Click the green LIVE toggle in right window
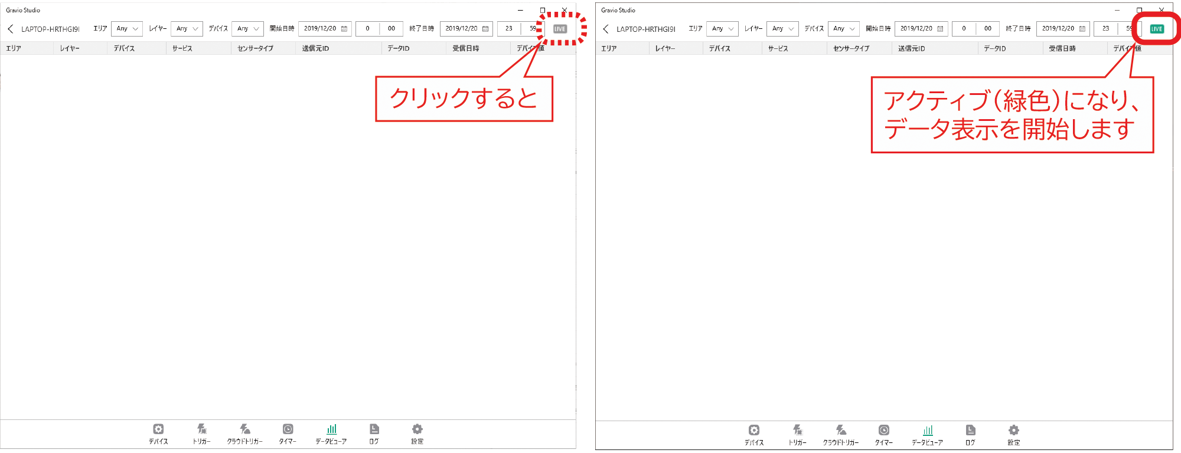 coord(1156,29)
